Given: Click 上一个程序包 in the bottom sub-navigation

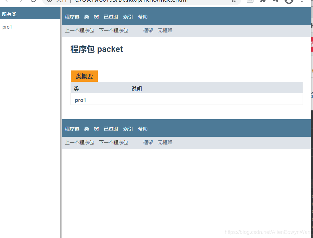Looking at the screenshot, I should [x=80, y=143].
